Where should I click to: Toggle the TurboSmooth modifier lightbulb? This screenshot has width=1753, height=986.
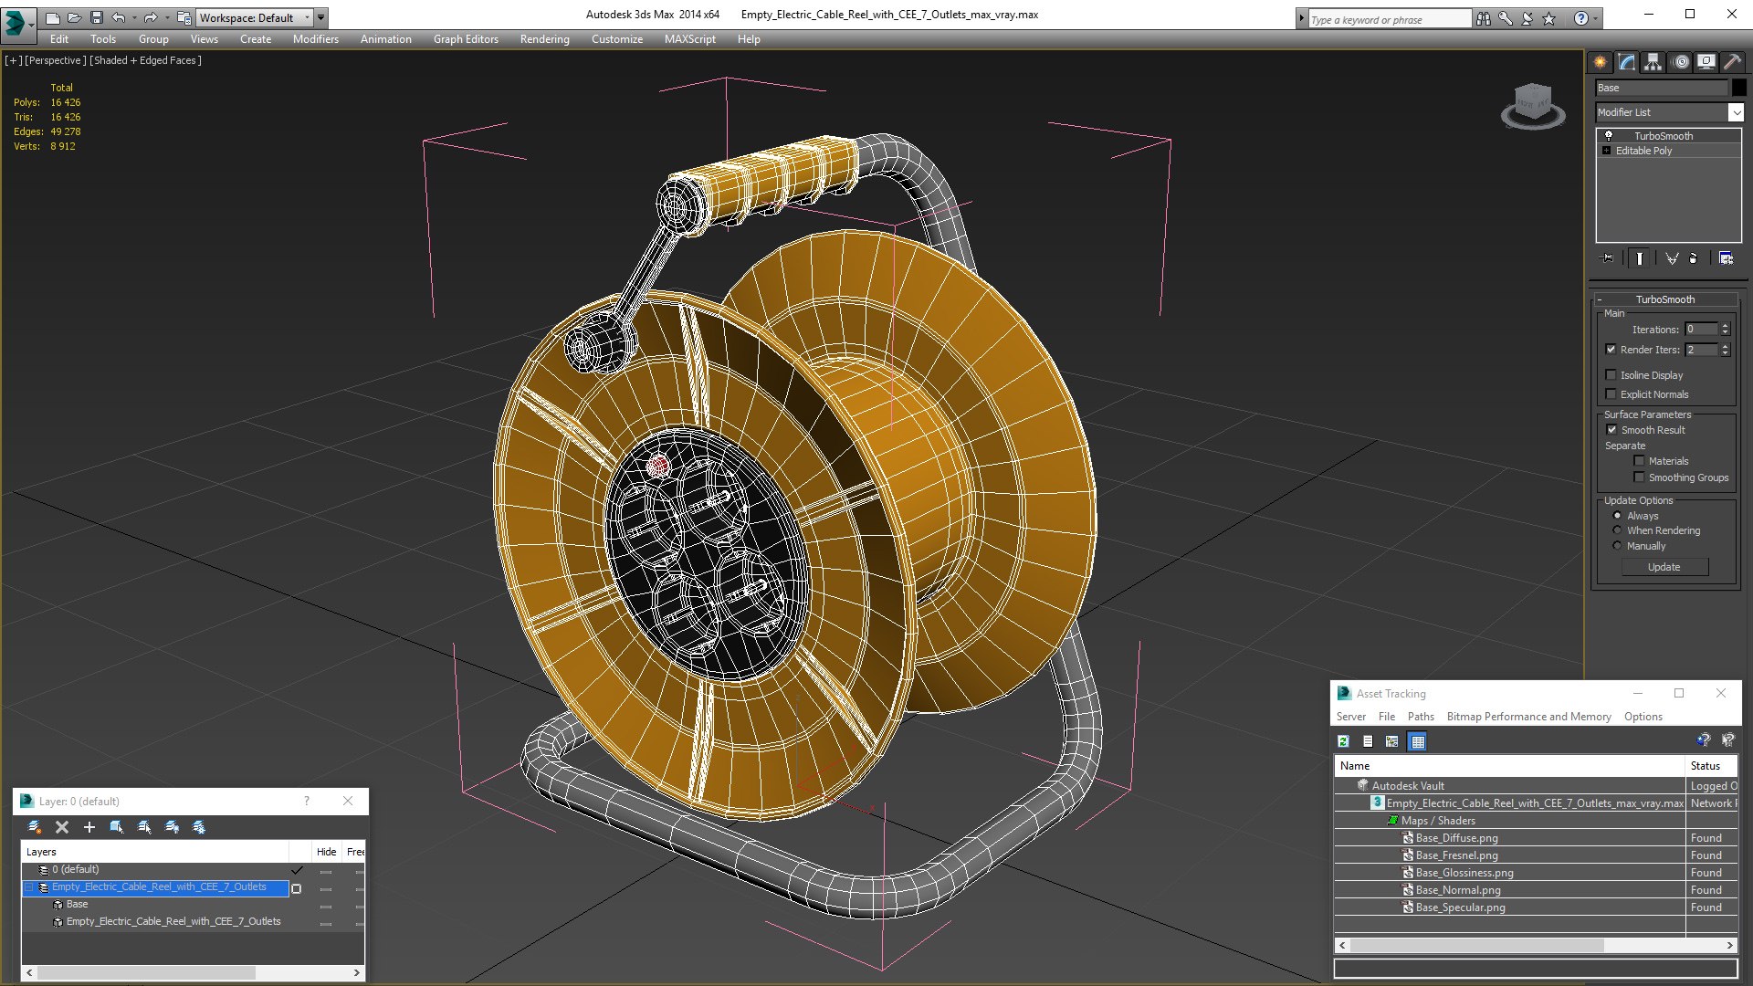tap(1609, 135)
